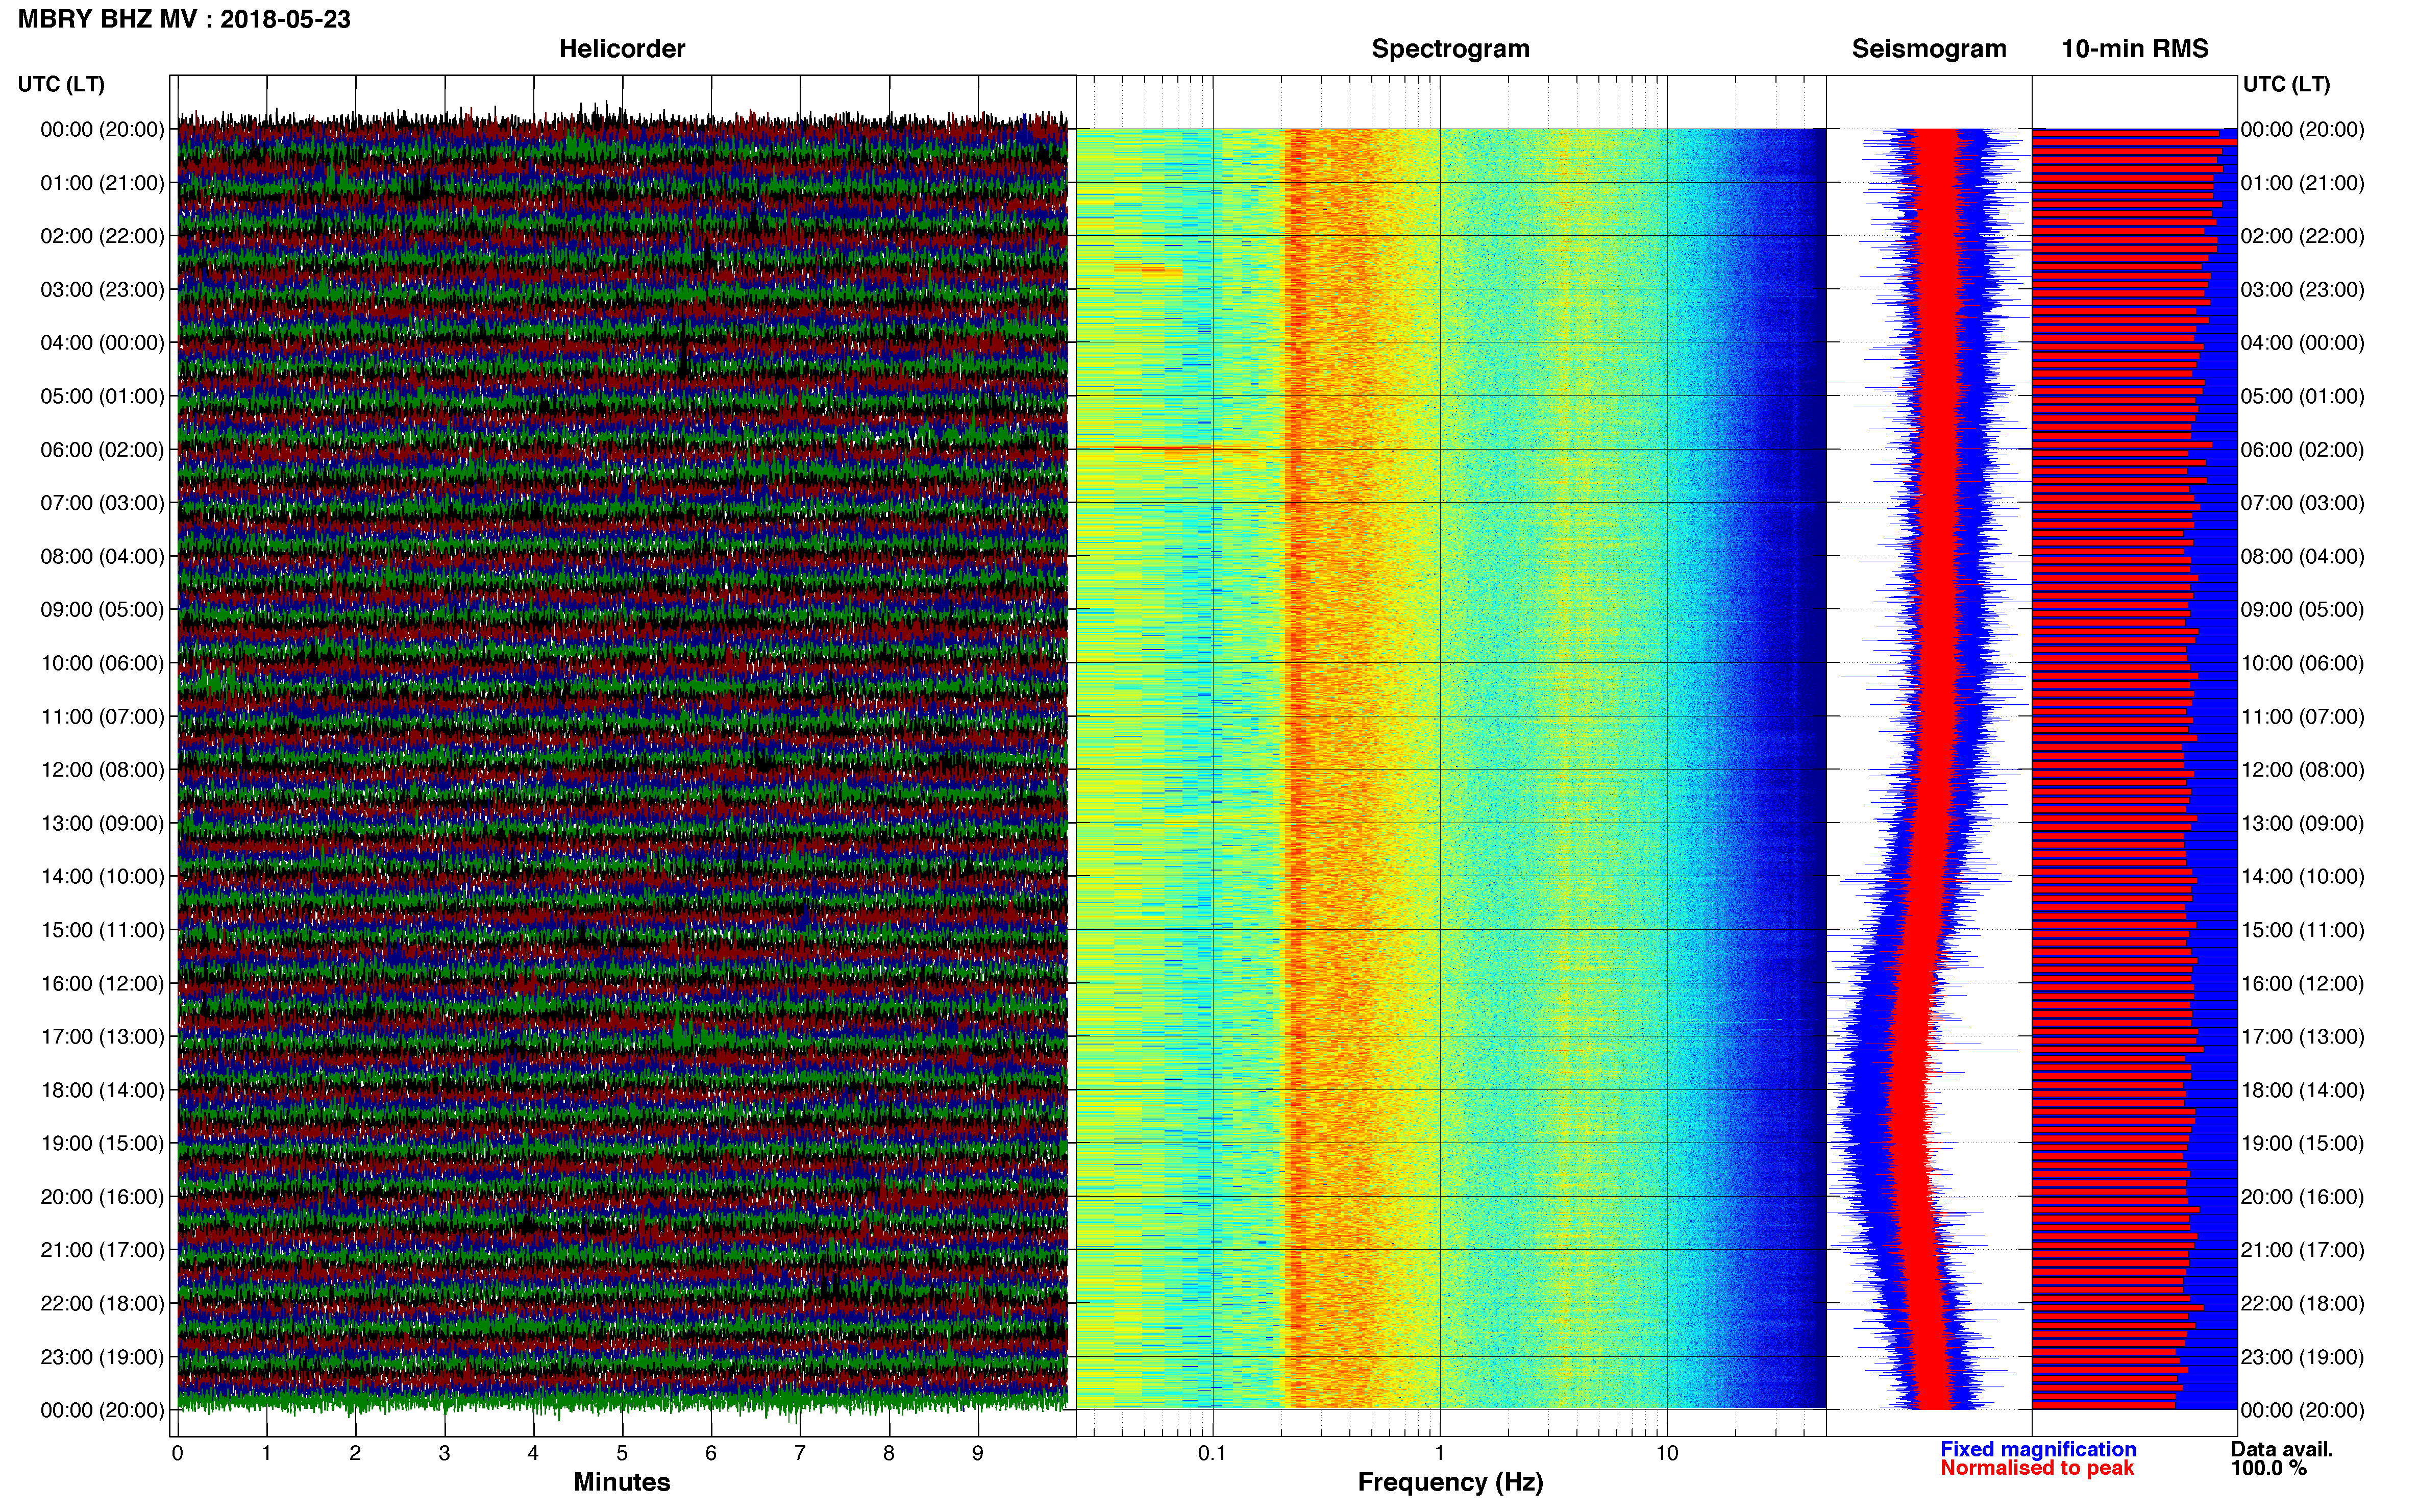The width and height of the screenshot is (2419, 1512).
Task: Click left-axis time label '05:00 (01:00)'
Action: (x=102, y=396)
